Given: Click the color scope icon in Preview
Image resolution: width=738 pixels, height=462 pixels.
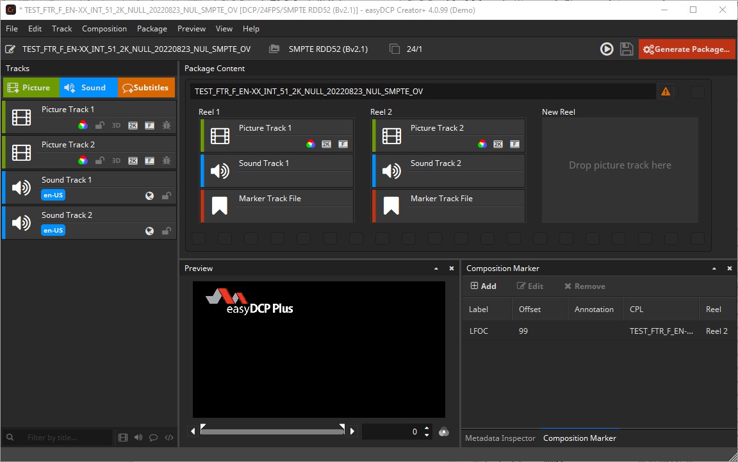Looking at the screenshot, I should pos(443,432).
